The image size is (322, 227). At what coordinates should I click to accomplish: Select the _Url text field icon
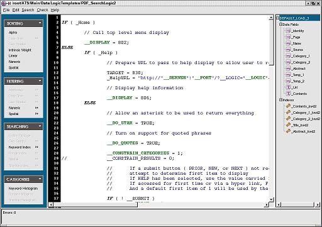[288, 87]
